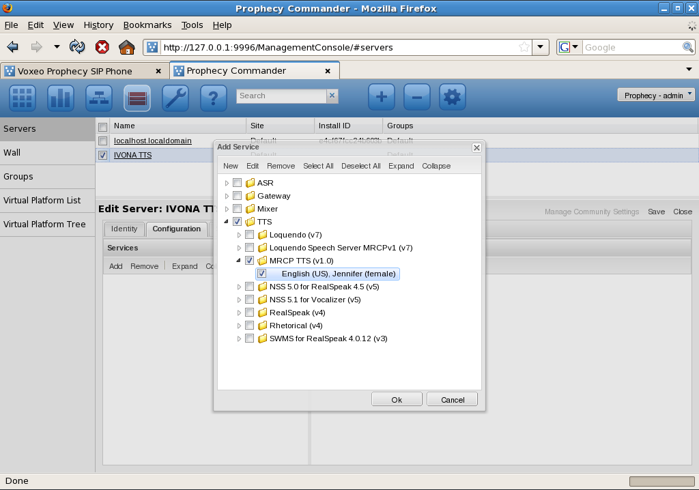Expand the RealSpeak (v4) node
Viewport: 699px width, 490px height.
click(239, 313)
